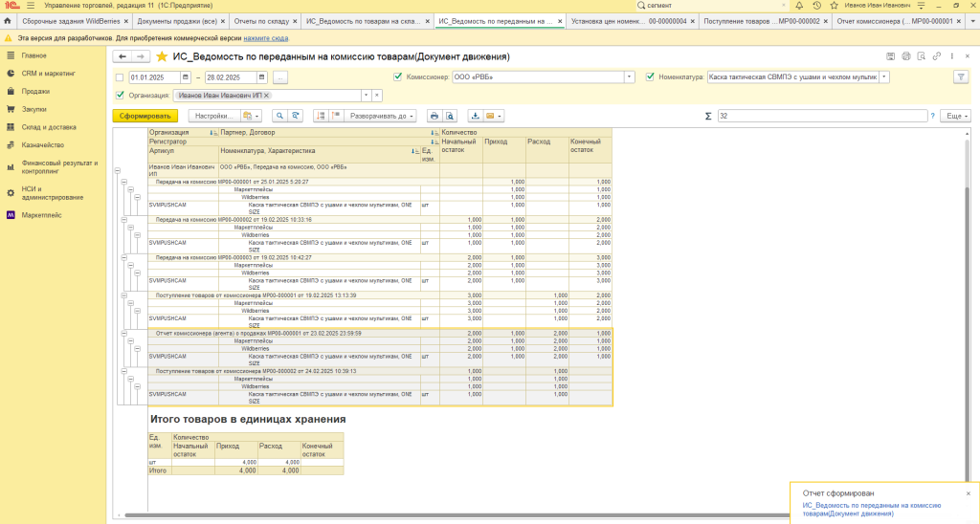980x524 pixels.
Task: Click the save diskette icon in header
Action: [x=891, y=56]
